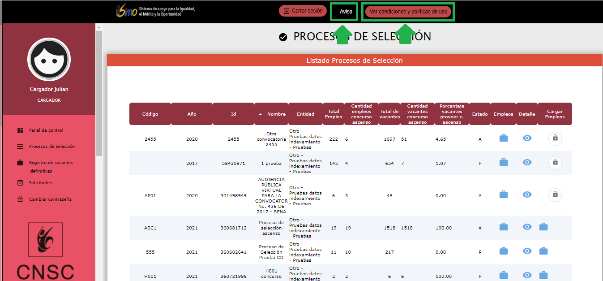This screenshot has height=281, width=603.
Task: Click Cargar Empleos briefcase for ASC1 row
Action: pos(543,227)
